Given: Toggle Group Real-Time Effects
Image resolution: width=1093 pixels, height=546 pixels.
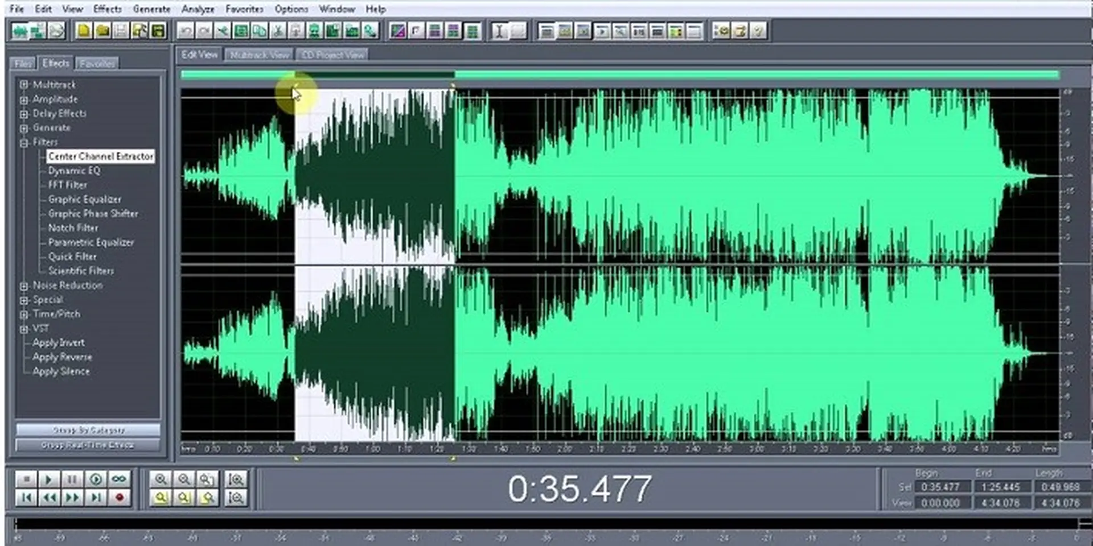Looking at the screenshot, I should point(88,445).
